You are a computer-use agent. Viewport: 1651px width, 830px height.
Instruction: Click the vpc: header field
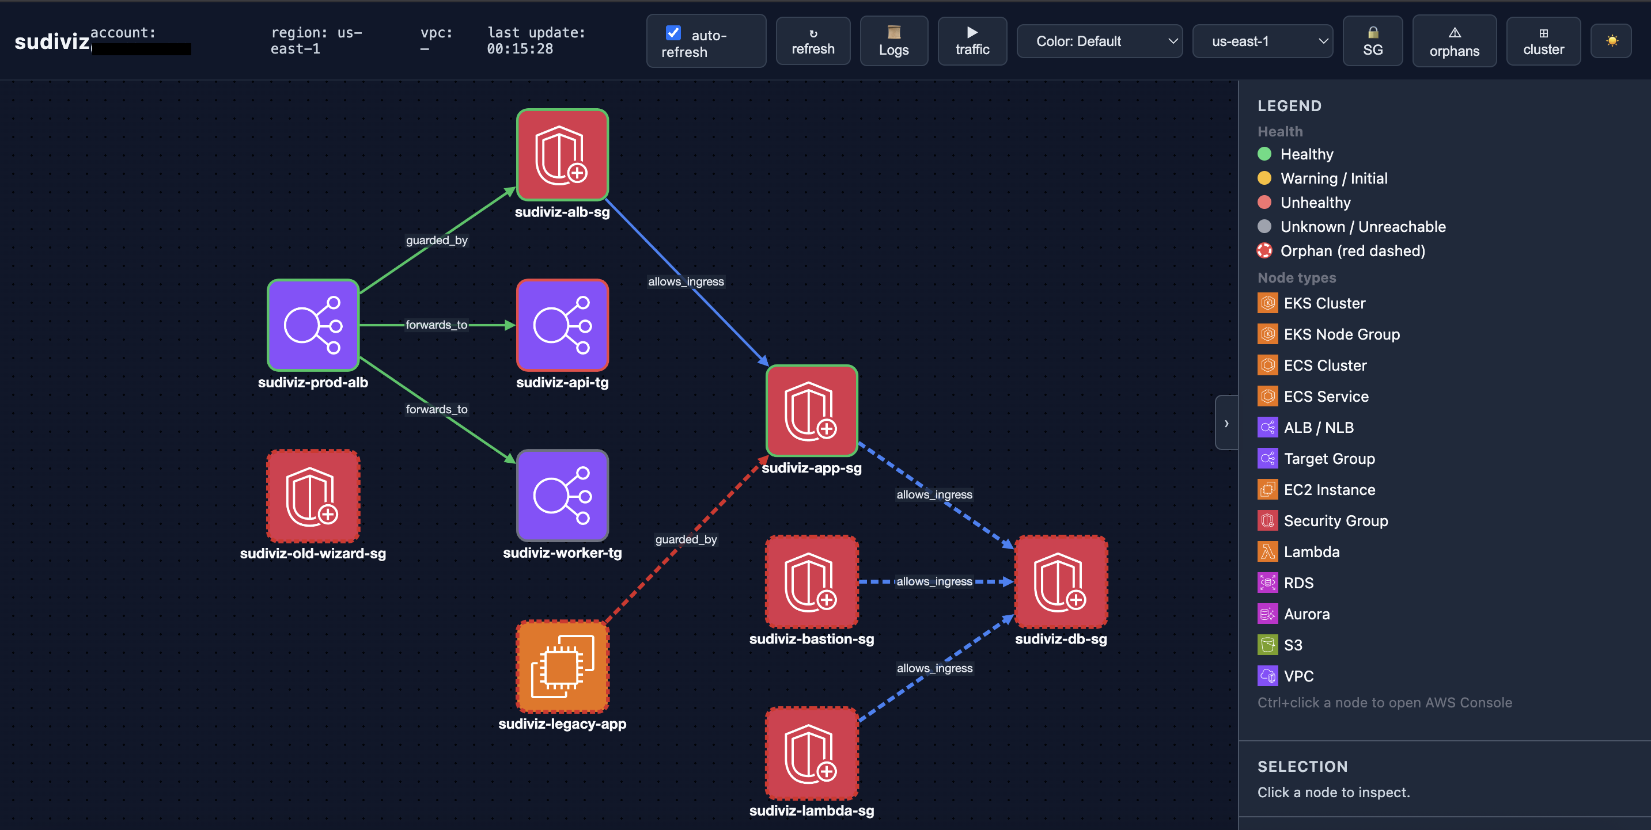[x=437, y=41]
